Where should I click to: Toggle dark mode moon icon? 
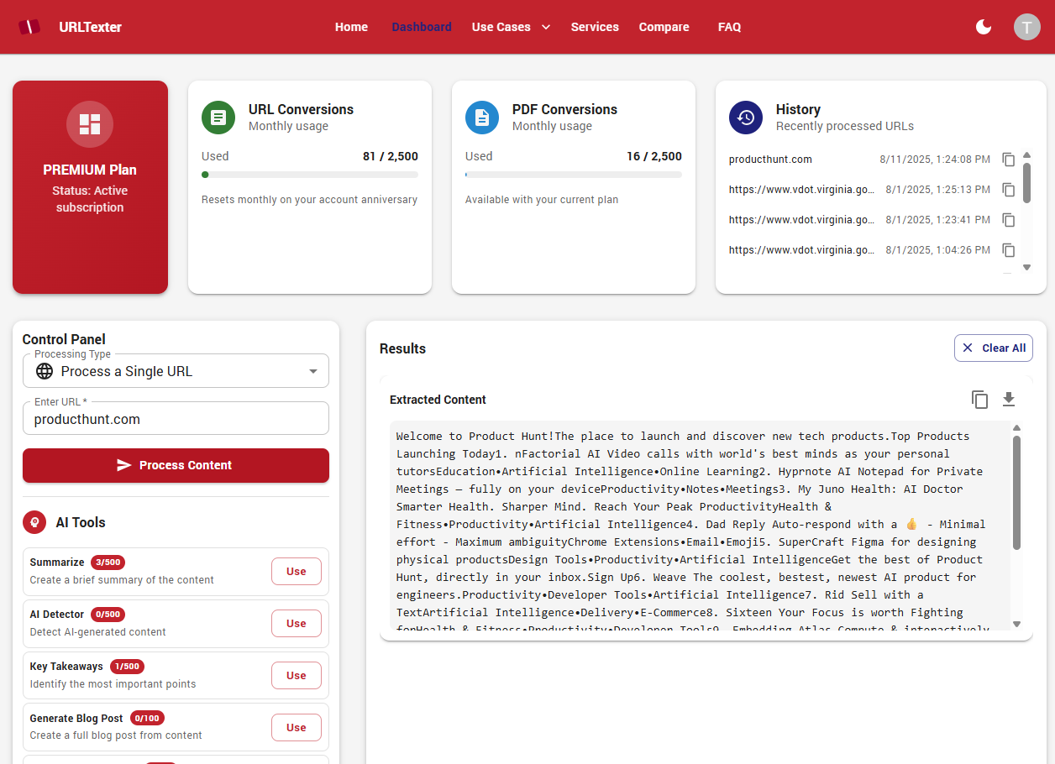pyautogui.click(x=984, y=27)
